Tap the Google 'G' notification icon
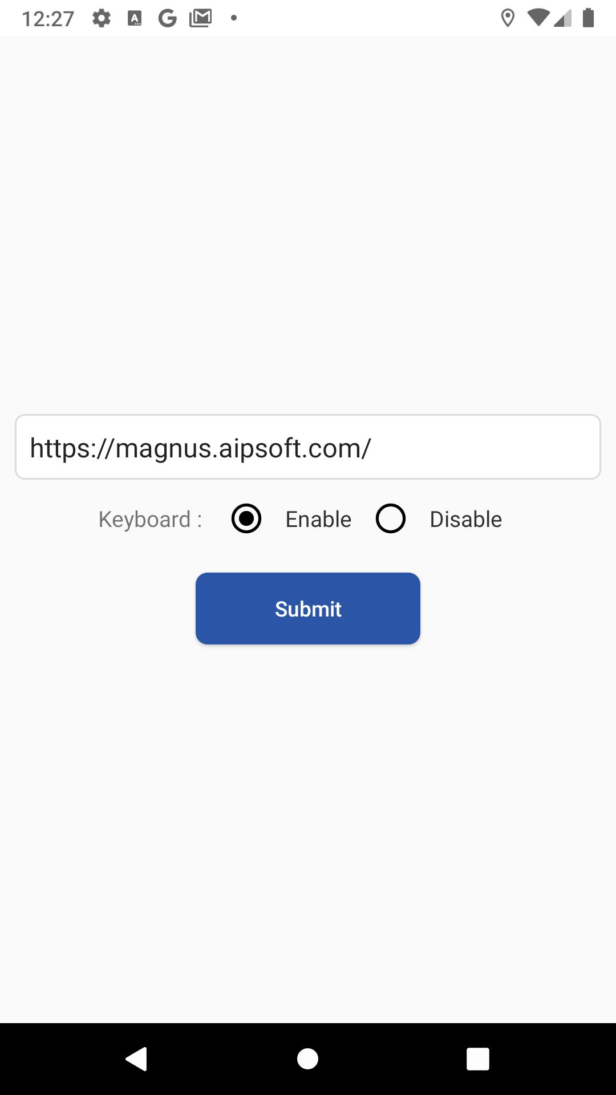 pos(168,18)
